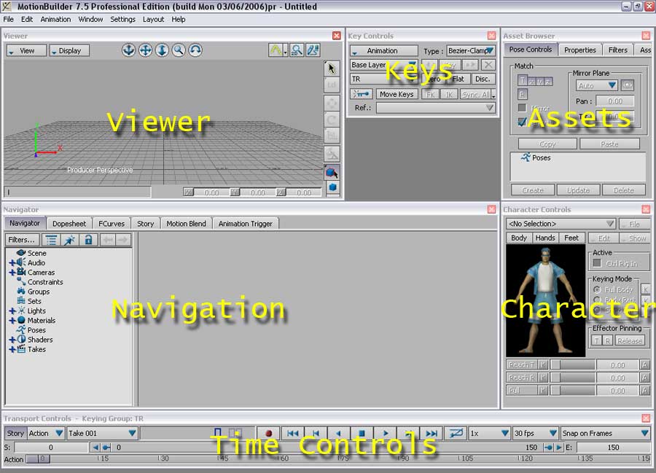Image resolution: width=656 pixels, height=473 pixels.
Task: Click the loop playback icon
Action: (x=456, y=433)
